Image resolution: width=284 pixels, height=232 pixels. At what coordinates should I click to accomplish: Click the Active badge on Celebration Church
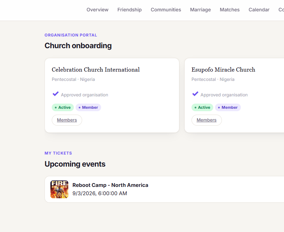[63, 107]
